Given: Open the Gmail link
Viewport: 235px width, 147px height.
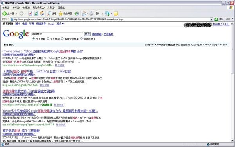Looking at the screenshot, I should (x=51, y=24).
